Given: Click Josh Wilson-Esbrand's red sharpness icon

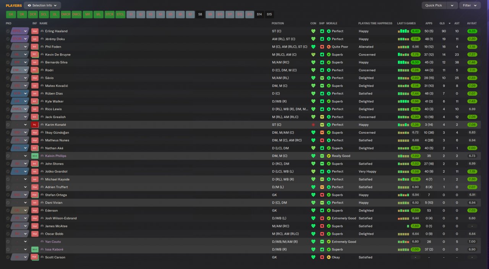Looking at the screenshot, I should pyautogui.click(x=322, y=218).
